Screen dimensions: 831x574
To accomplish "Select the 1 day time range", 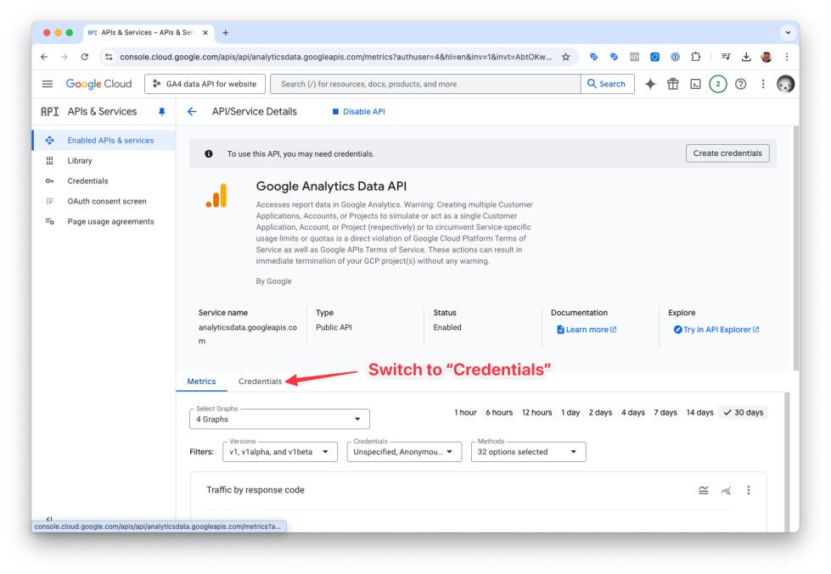I will (570, 413).
